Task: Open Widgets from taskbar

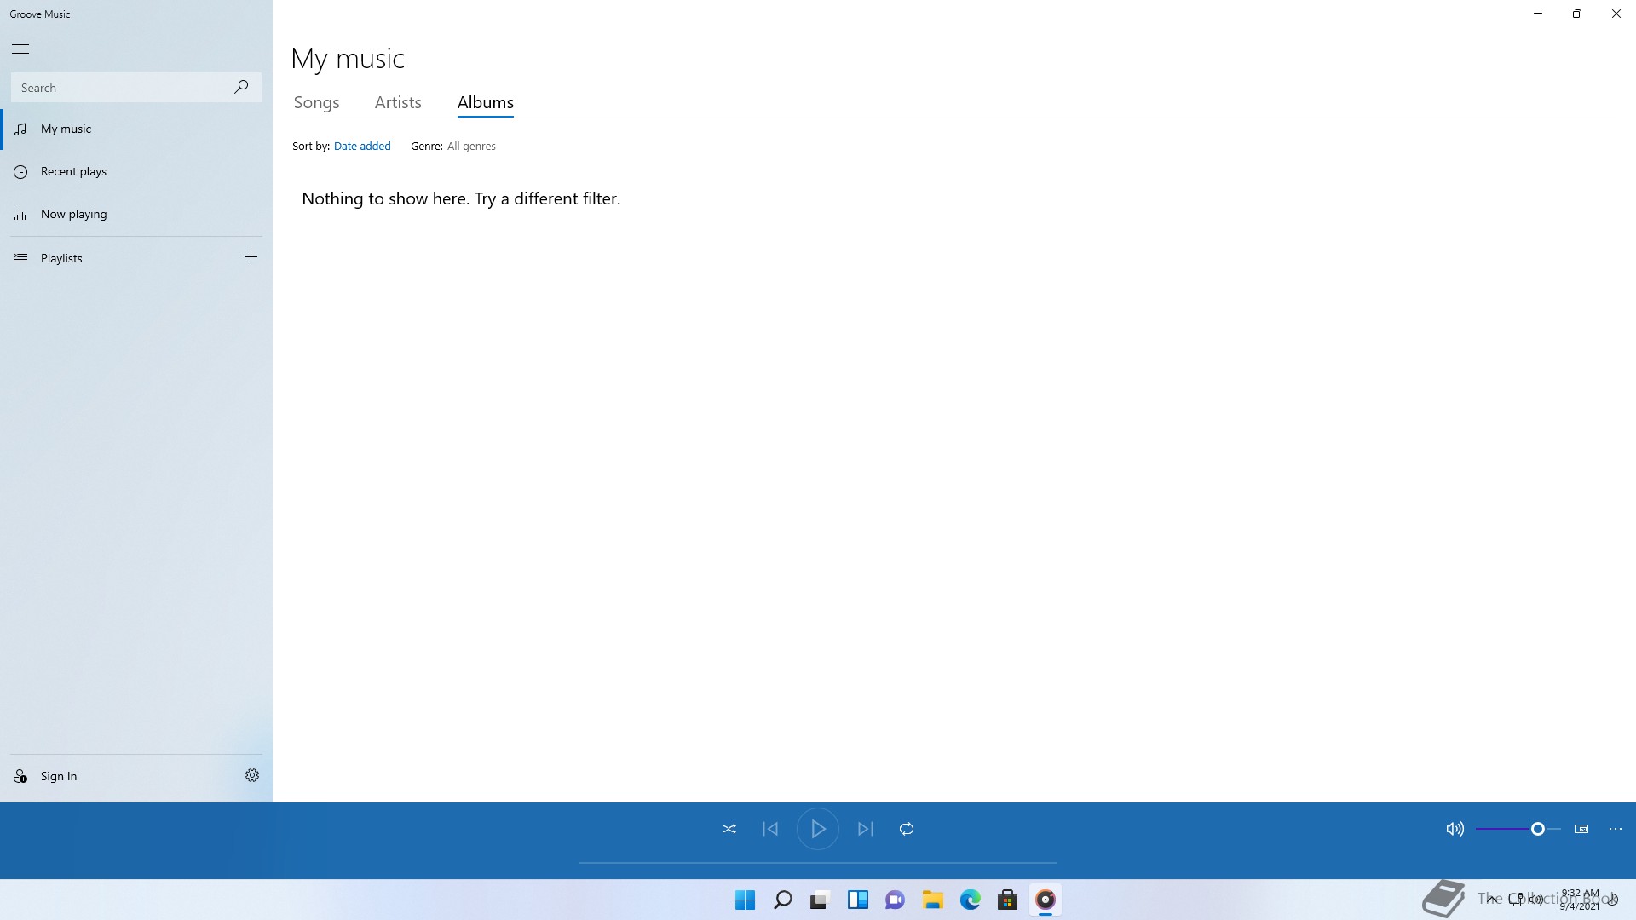Action: 857,900
